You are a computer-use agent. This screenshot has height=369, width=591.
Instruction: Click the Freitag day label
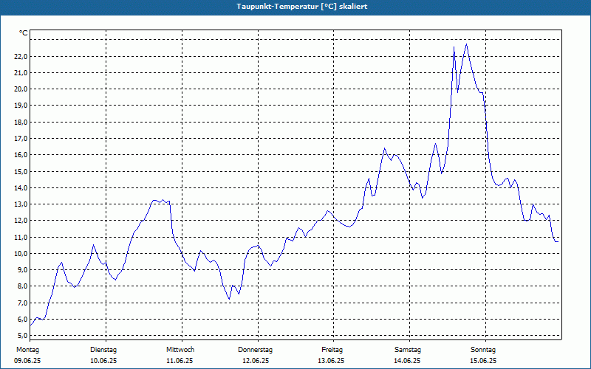pyautogui.click(x=332, y=350)
